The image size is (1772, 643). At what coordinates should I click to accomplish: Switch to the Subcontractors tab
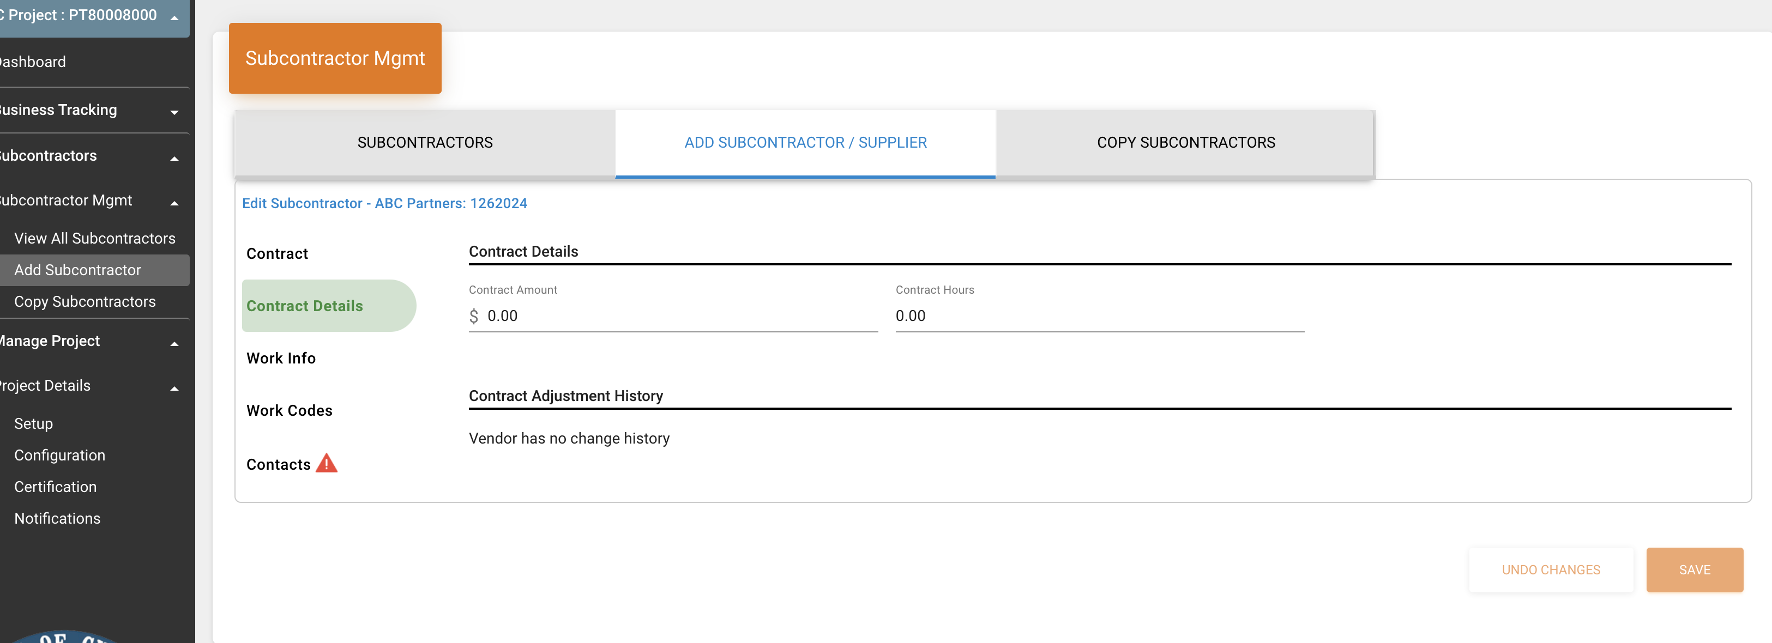(425, 142)
